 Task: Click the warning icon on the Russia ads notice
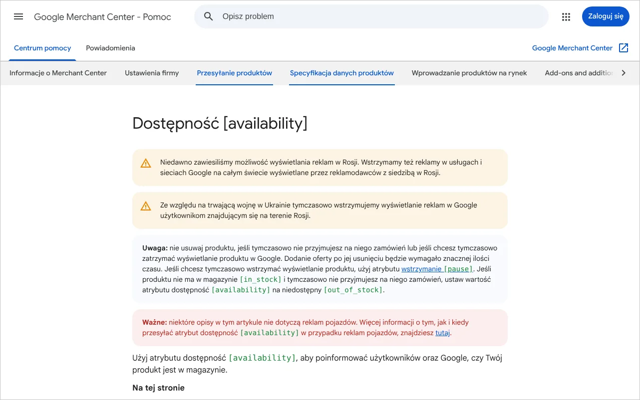(x=146, y=163)
